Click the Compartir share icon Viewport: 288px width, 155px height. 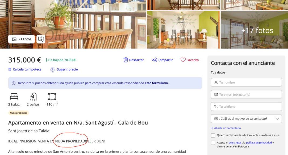[154, 60]
